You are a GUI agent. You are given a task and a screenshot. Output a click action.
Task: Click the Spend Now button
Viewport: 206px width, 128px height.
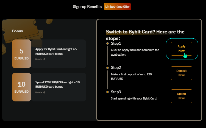point(182,96)
